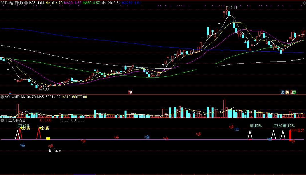
Task: Click the 低位金叉 signal label
Action: coord(55,150)
